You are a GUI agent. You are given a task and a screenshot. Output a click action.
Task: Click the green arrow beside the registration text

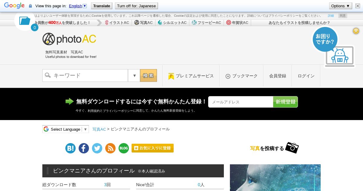coord(70,102)
